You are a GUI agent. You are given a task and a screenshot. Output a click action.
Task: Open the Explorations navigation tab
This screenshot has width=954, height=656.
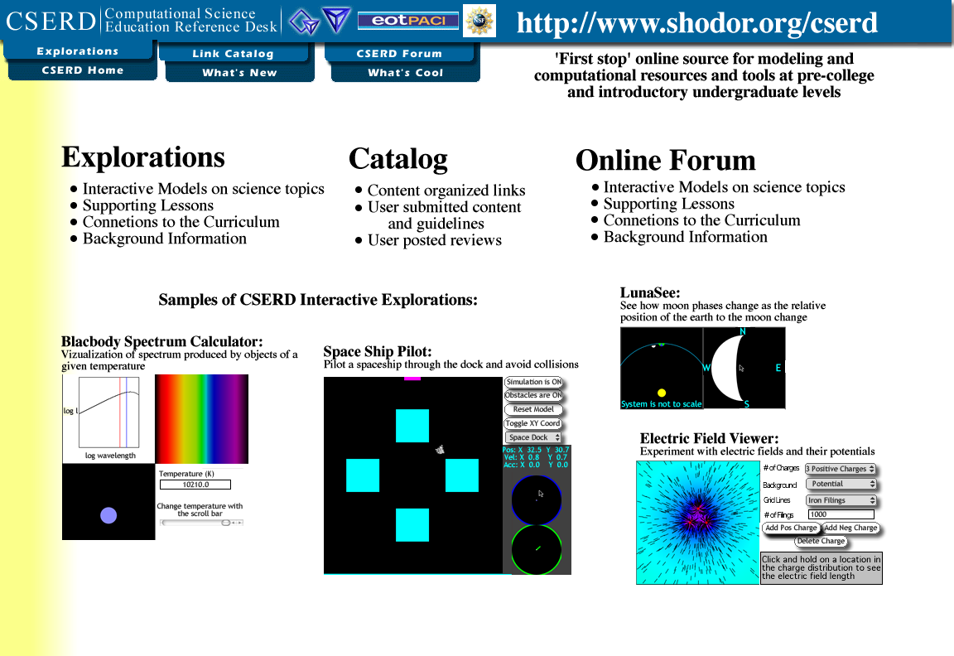[78, 51]
